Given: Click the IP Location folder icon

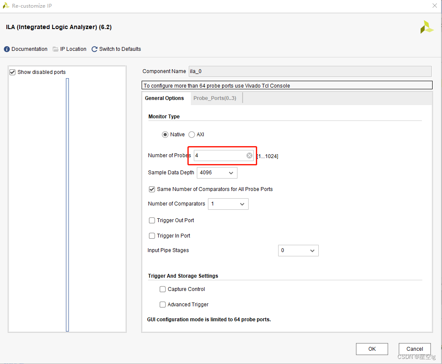Looking at the screenshot, I should [x=56, y=49].
